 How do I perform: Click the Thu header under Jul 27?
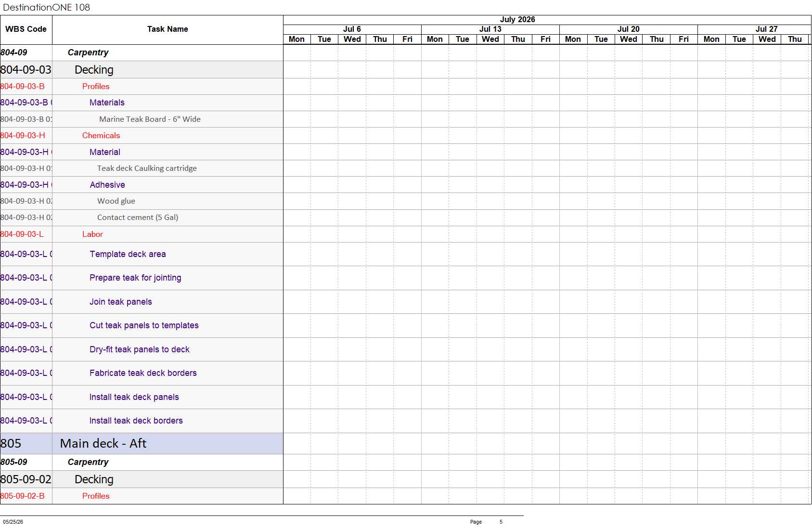(x=795, y=39)
